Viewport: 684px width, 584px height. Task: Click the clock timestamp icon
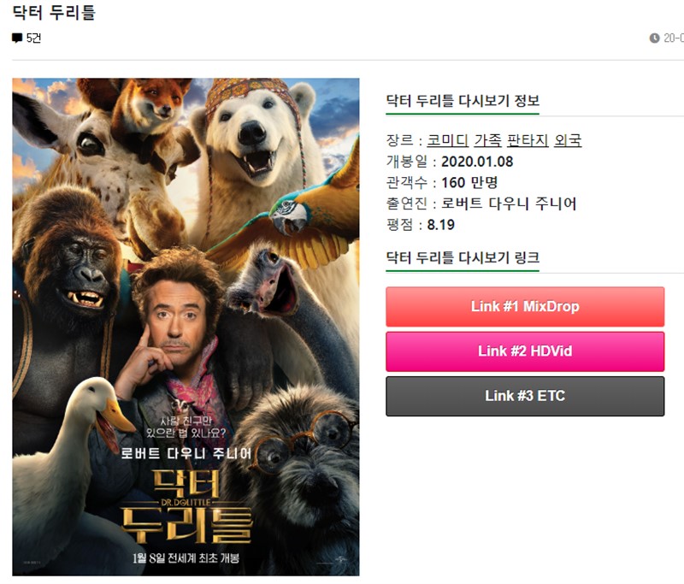654,38
